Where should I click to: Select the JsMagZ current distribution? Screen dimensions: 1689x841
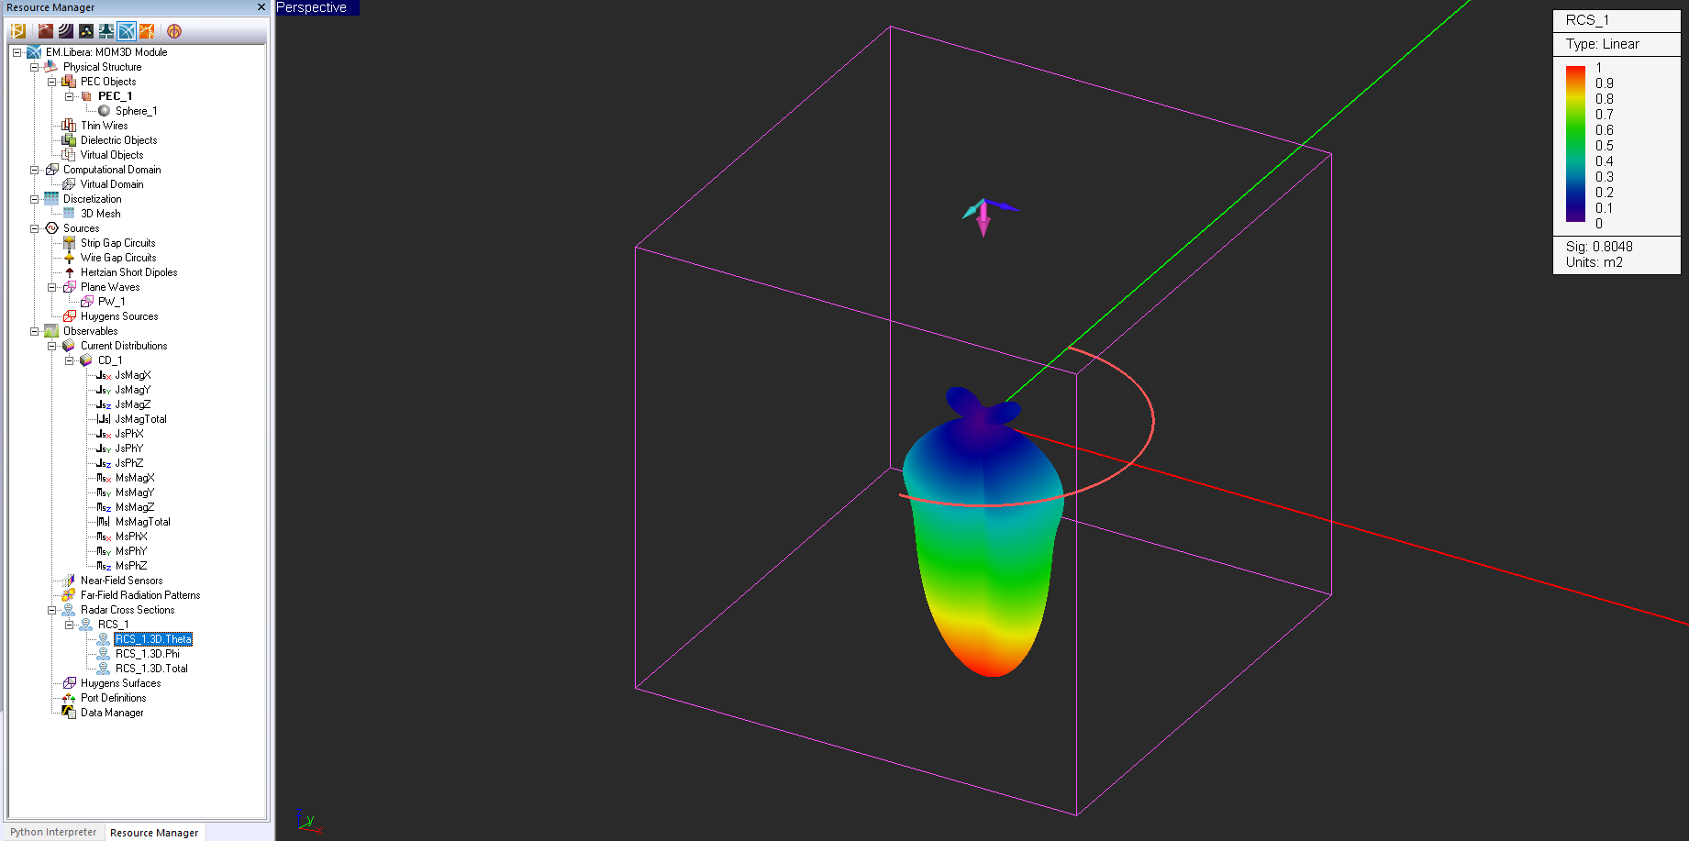[x=133, y=404]
